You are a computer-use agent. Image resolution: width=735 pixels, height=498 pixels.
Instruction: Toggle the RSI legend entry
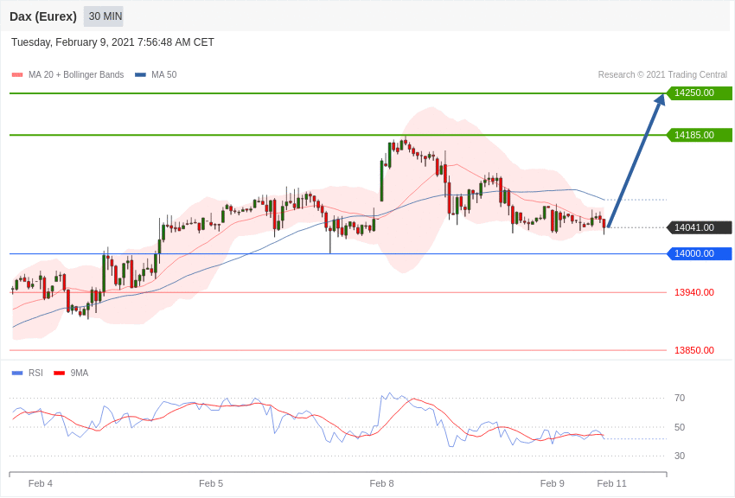pos(27,373)
